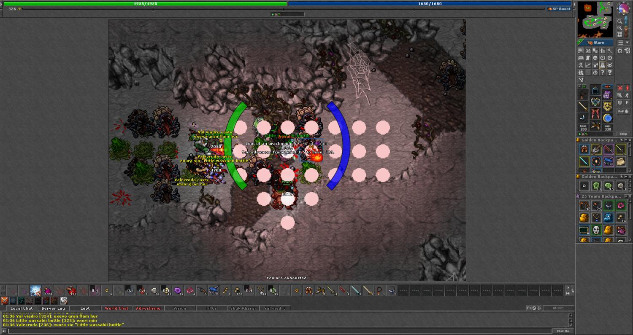Select the pink wreath item in 25 Years Backpack
The width and height of the screenshot is (633, 335).
click(621, 205)
